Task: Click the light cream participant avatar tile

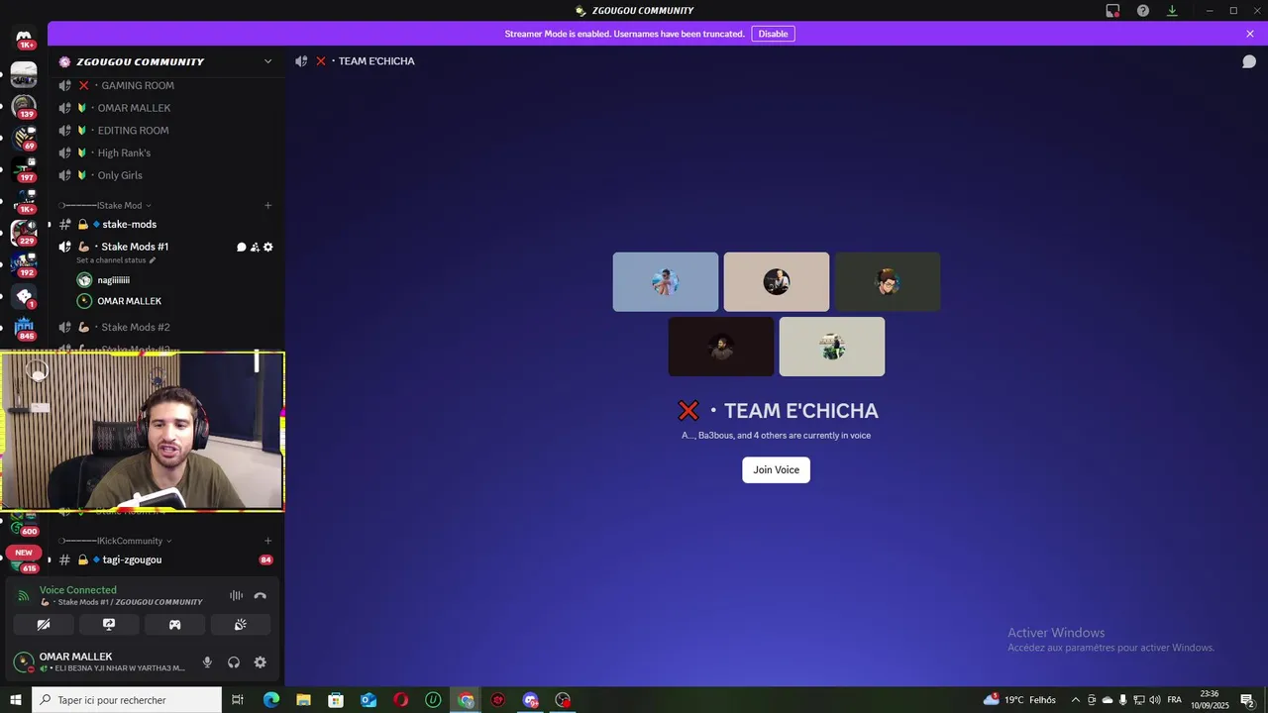Action: 832,347
